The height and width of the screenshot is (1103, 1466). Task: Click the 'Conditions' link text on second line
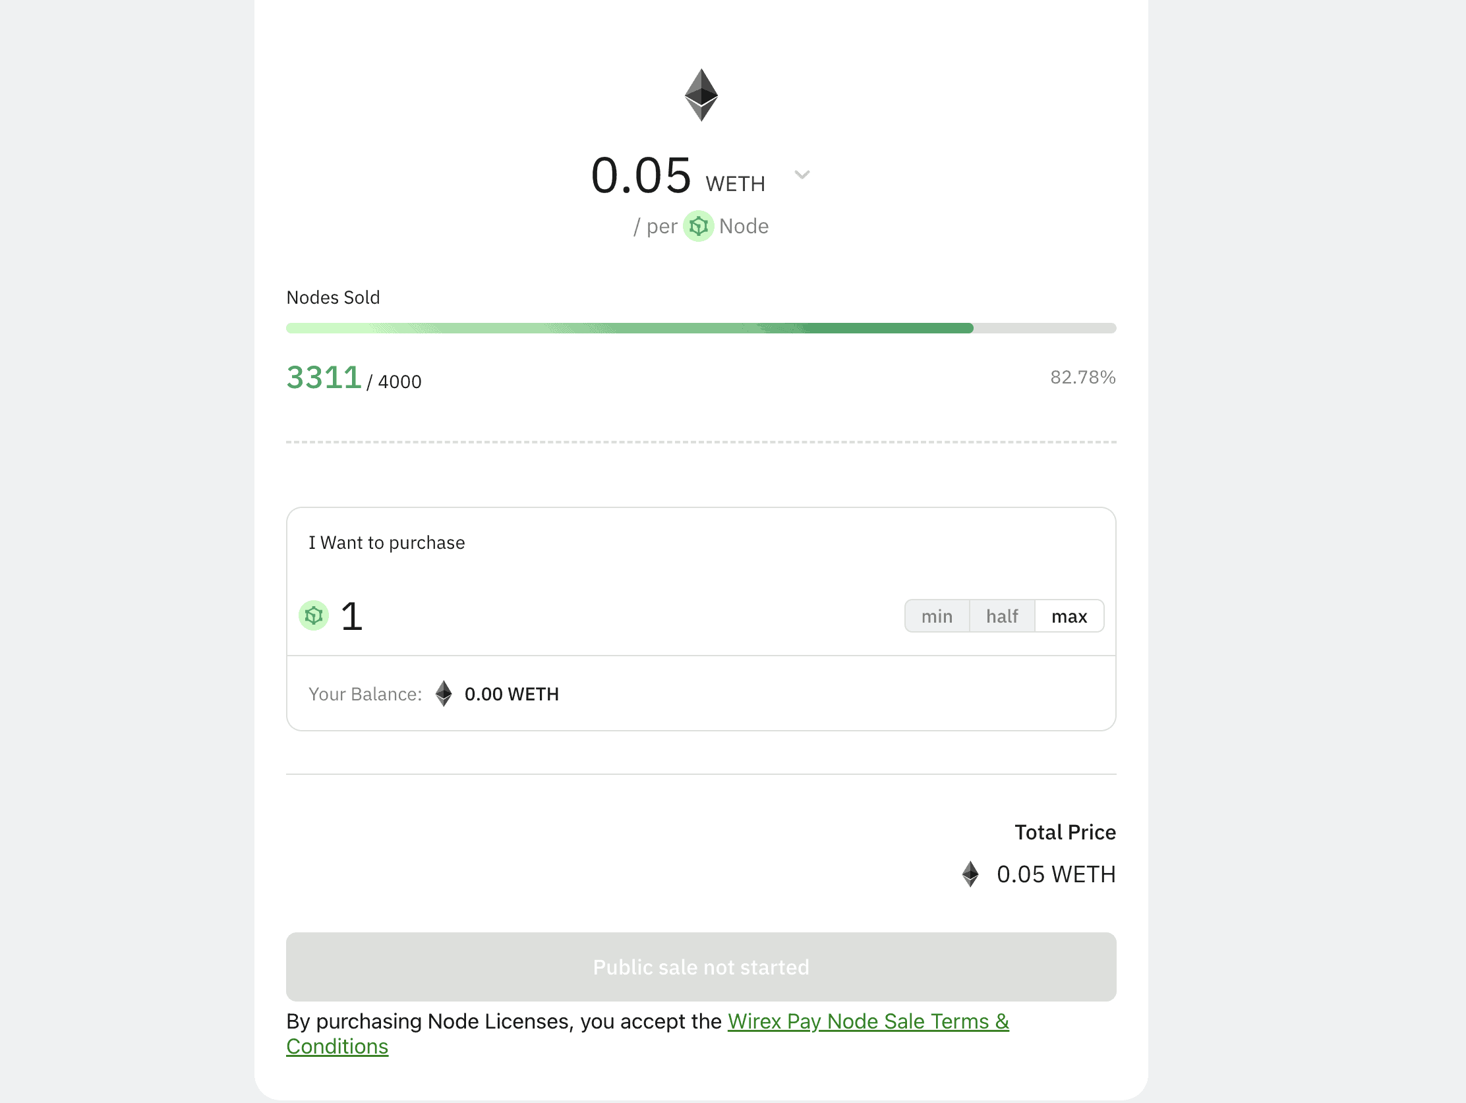click(337, 1046)
